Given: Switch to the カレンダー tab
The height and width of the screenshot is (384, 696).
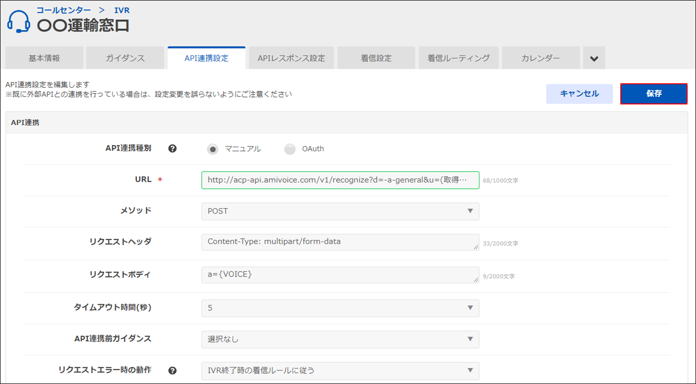Looking at the screenshot, I should tap(541, 58).
